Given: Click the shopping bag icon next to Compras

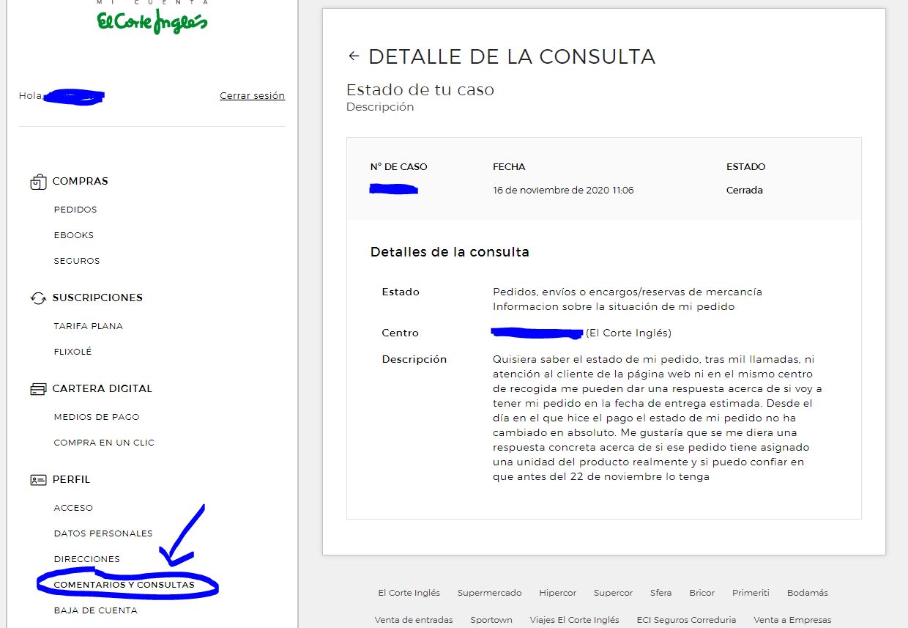Looking at the screenshot, I should tap(38, 182).
